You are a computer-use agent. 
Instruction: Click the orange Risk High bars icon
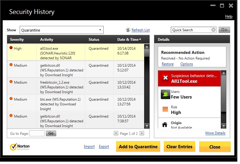click(165, 110)
